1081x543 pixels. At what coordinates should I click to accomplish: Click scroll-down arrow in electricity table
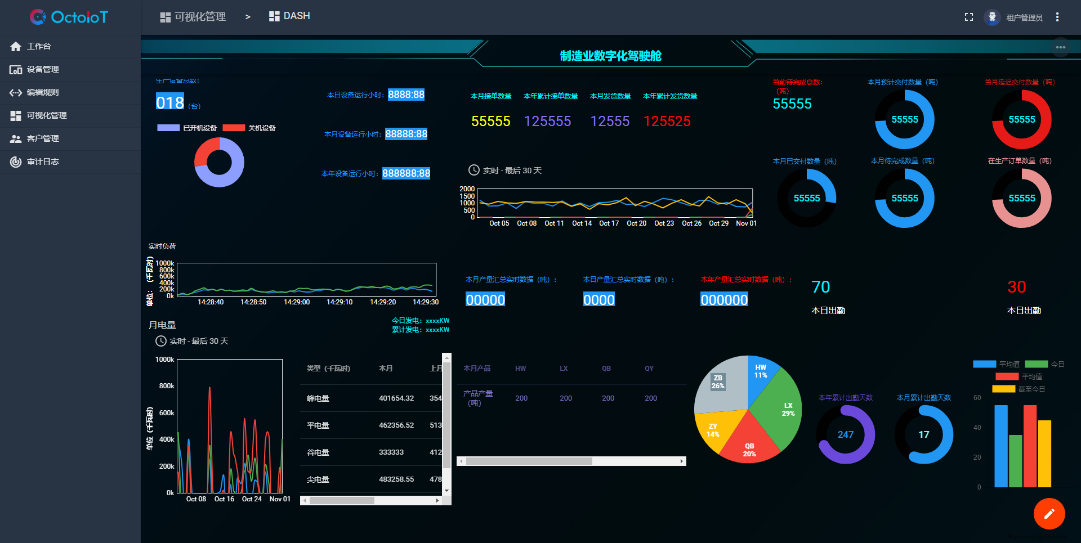pos(446,491)
